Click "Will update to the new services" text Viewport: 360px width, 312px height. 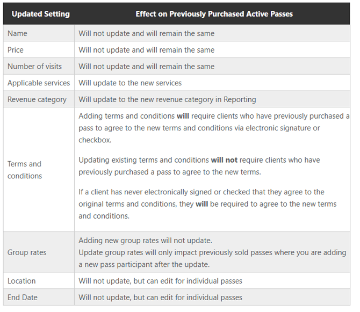(x=130, y=83)
